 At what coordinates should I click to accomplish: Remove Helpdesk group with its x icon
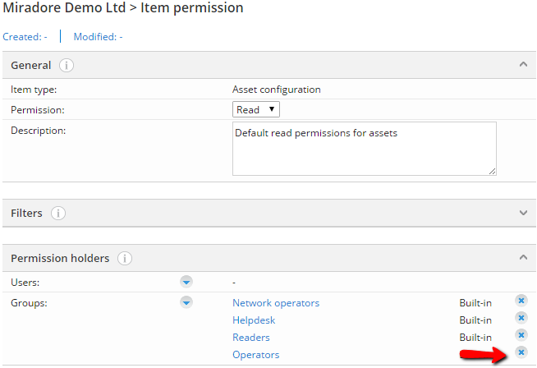tap(521, 318)
